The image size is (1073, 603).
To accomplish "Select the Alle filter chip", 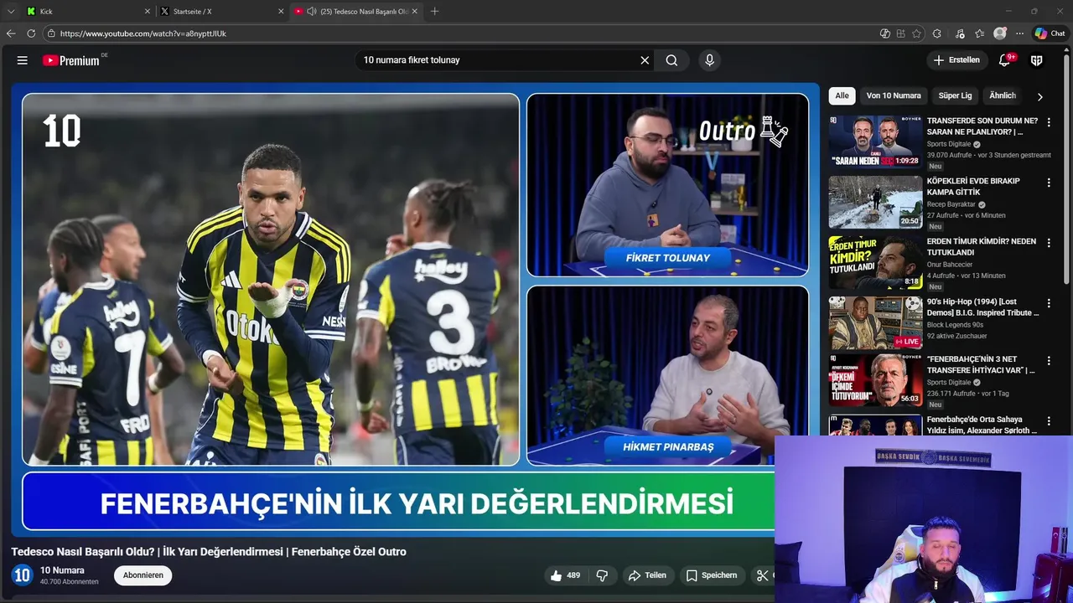I will 842,95.
